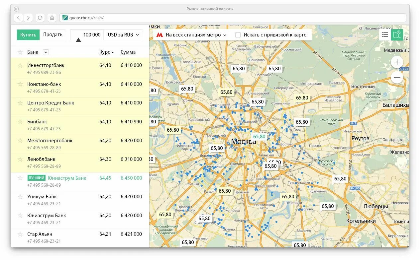This screenshot has height=260, width=420.
Task: Zoom in the map with the plus button
Action: coord(397,62)
